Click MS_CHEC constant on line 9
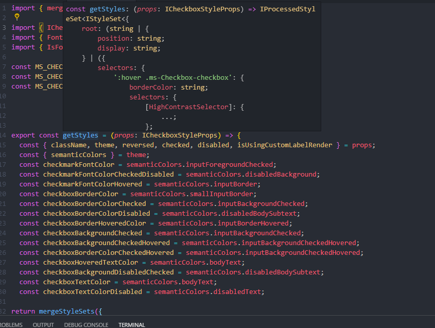Image resolution: width=435 pixels, height=328 pixels. pos(49,87)
